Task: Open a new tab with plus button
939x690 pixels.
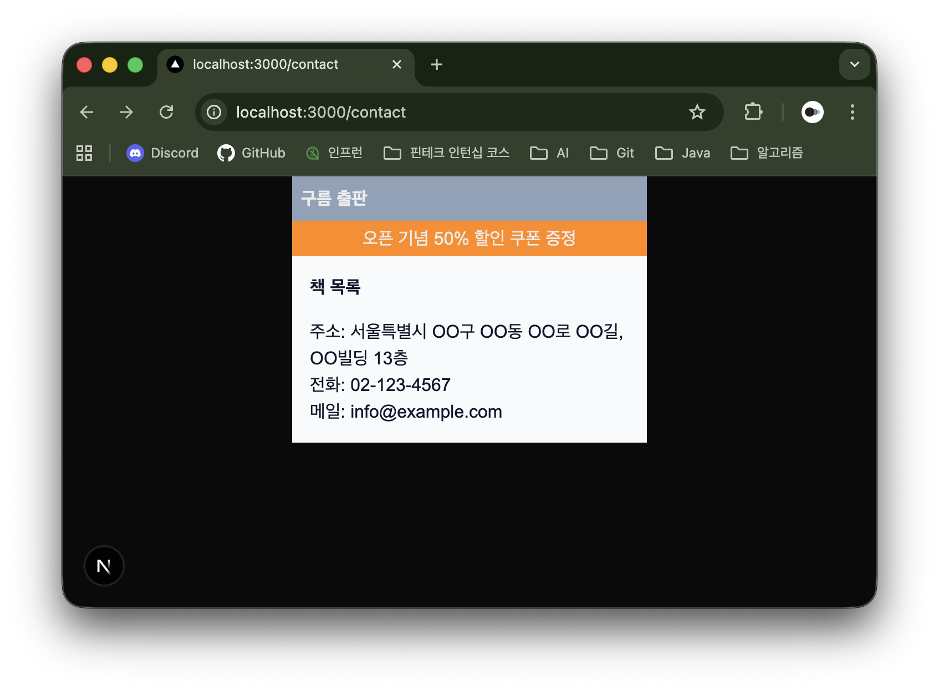Action: (x=437, y=64)
